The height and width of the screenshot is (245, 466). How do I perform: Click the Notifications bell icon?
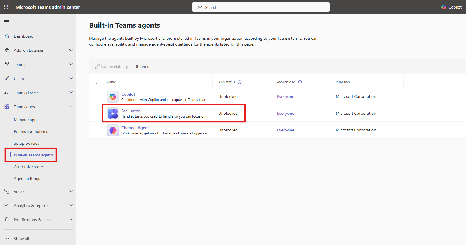tap(7, 220)
